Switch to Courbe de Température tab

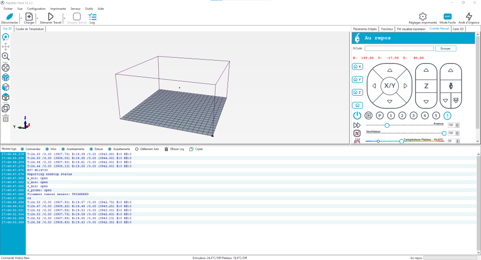tap(30, 29)
